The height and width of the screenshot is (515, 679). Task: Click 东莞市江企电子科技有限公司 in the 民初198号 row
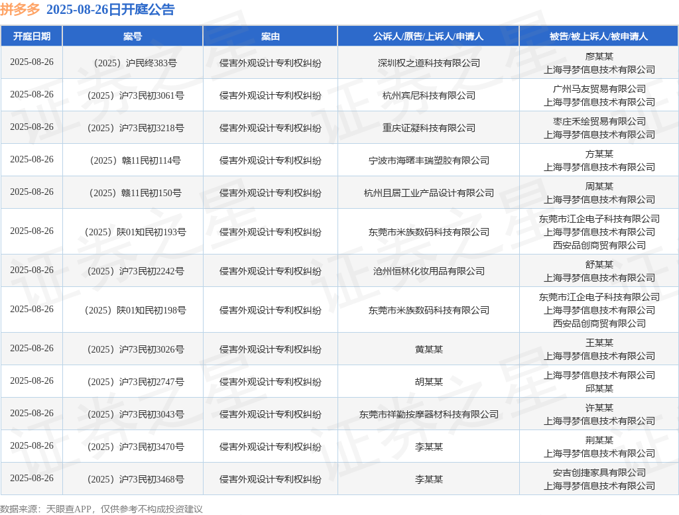pos(599,297)
